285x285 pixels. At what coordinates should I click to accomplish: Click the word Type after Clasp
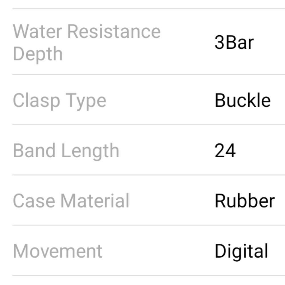(86, 101)
